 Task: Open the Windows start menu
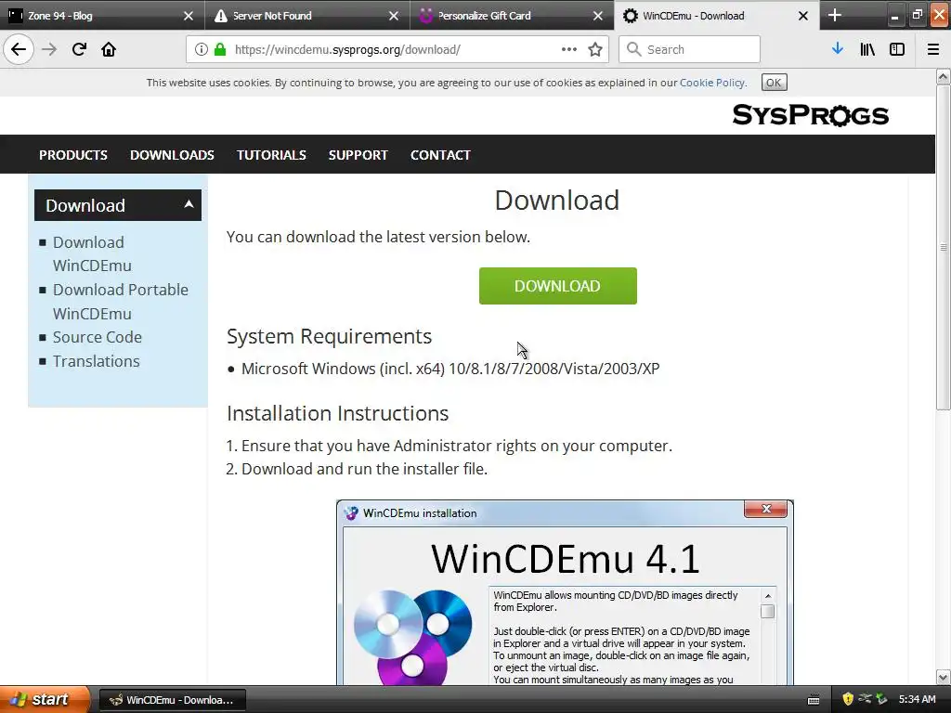[45, 699]
